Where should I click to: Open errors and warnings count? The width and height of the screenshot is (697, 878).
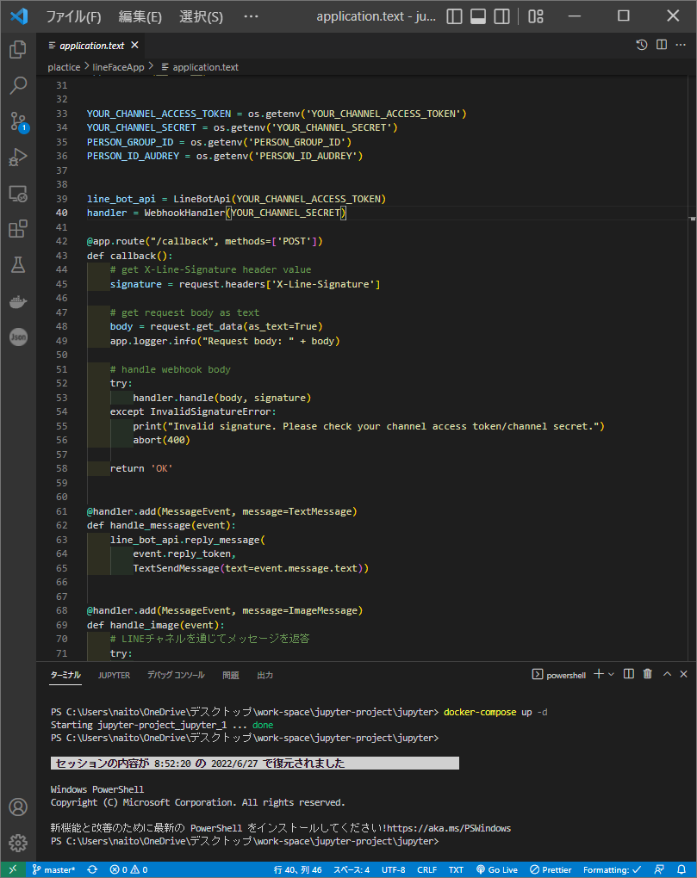click(x=129, y=869)
